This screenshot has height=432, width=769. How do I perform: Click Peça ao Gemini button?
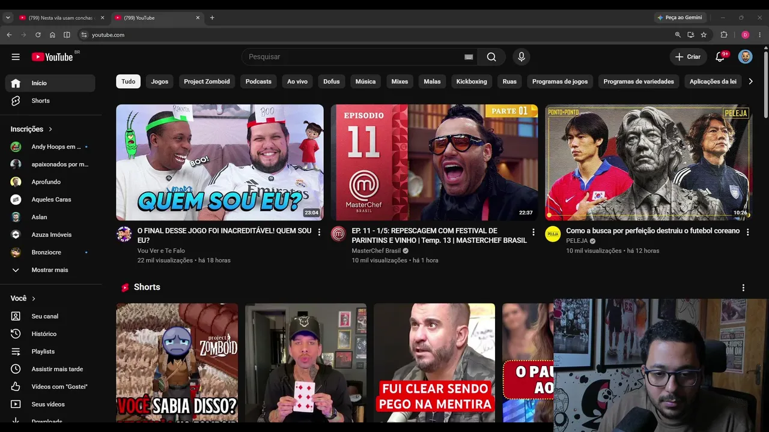680,18
